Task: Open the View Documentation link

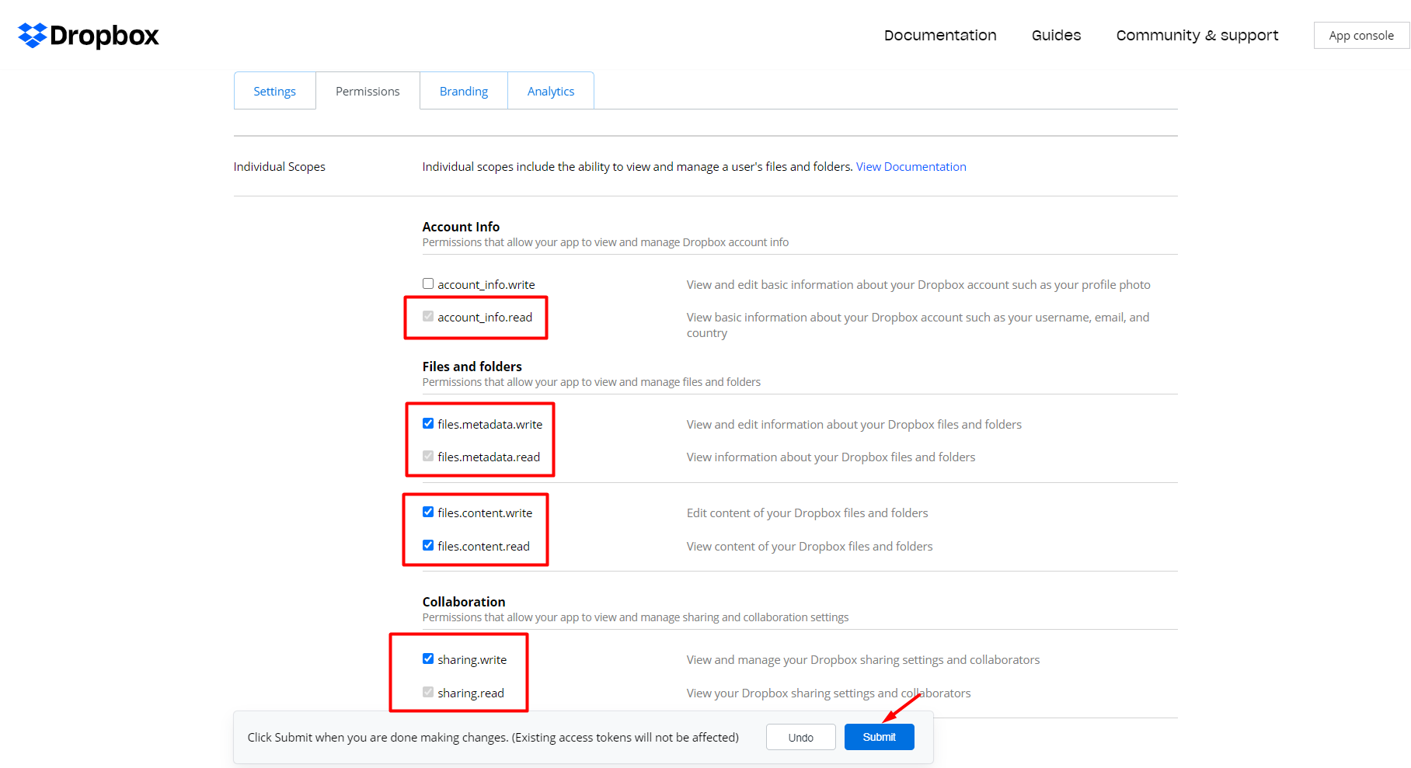Action: click(911, 166)
